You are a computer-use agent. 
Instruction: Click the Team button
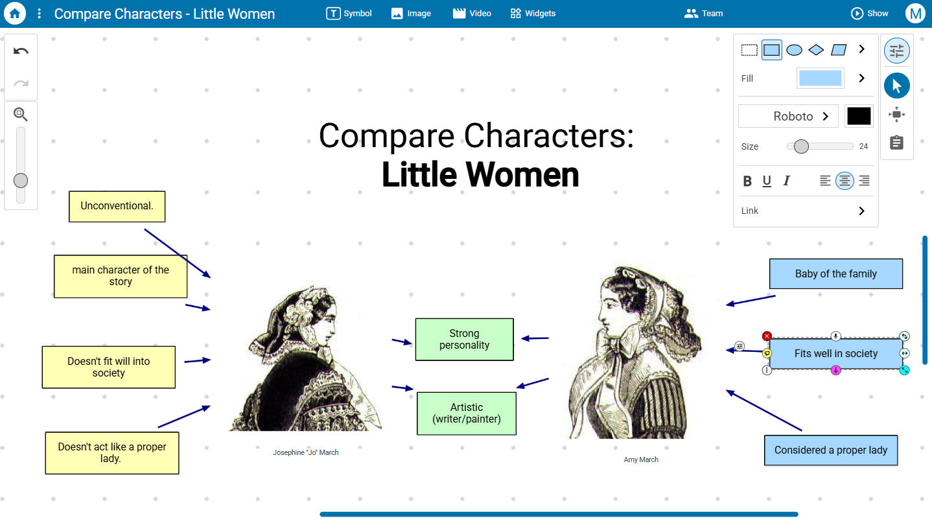(703, 14)
